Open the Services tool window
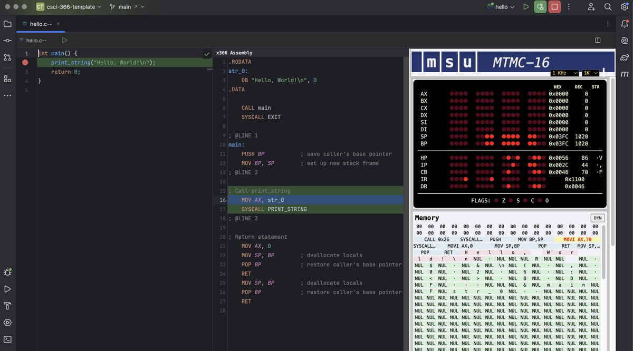Image resolution: width=633 pixels, height=351 pixels. (7, 323)
